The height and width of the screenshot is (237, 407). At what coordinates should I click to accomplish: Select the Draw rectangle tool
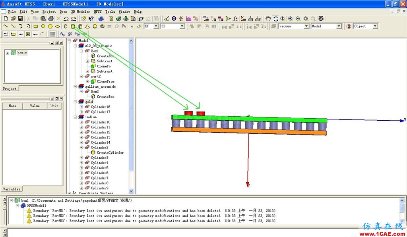tap(35, 26)
